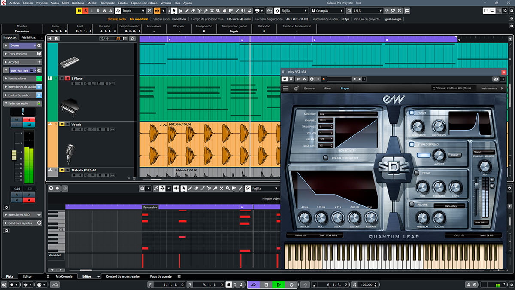Enable the FILTER checkbox in PLAY plugin
Viewport: 515px width, 290px height.
pos(412,113)
